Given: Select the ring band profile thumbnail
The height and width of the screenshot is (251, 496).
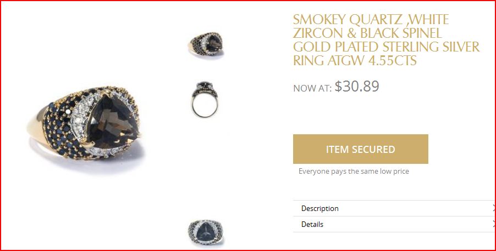Looking at the screenshot, I should [205, 99].
